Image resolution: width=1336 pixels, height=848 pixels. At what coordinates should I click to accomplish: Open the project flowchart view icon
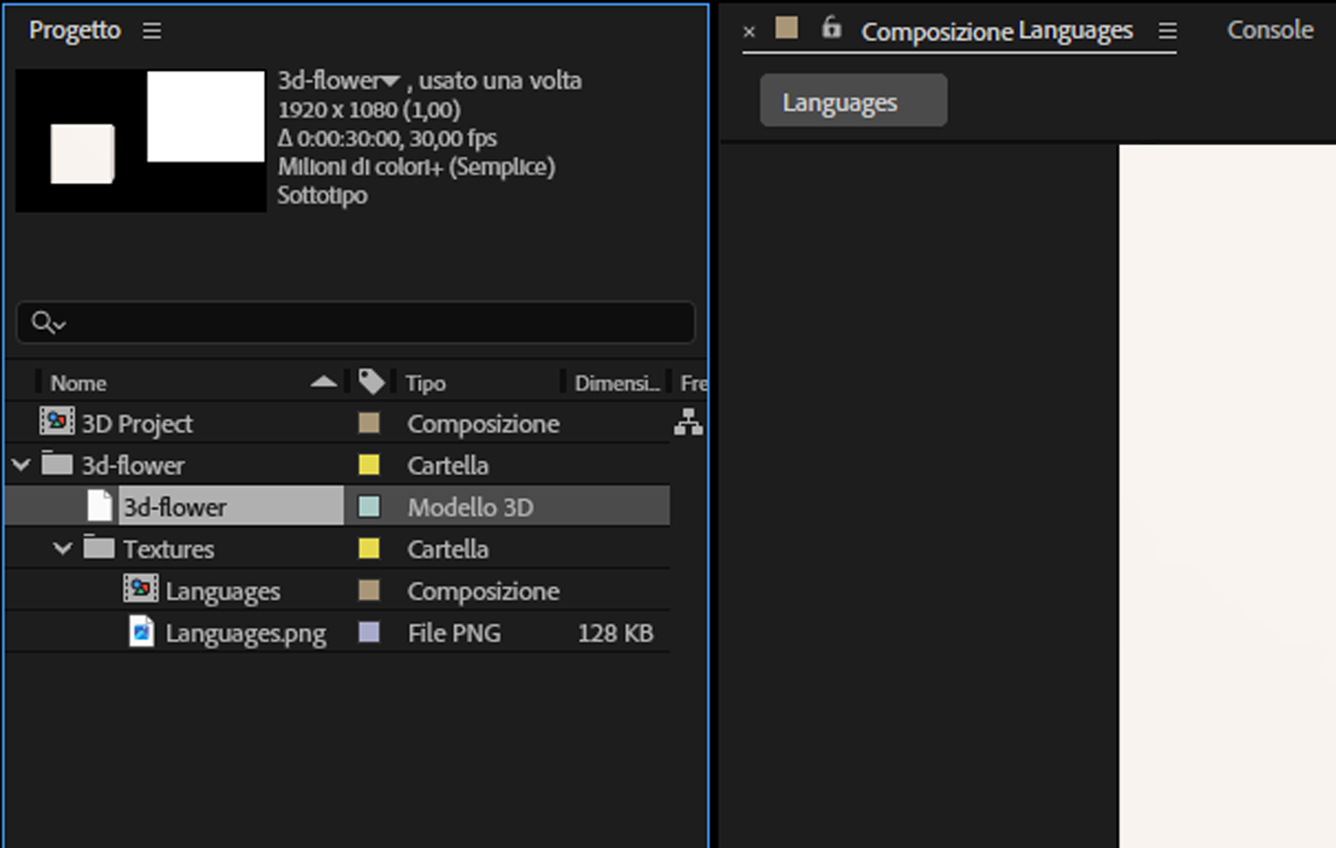pos(688,422)
